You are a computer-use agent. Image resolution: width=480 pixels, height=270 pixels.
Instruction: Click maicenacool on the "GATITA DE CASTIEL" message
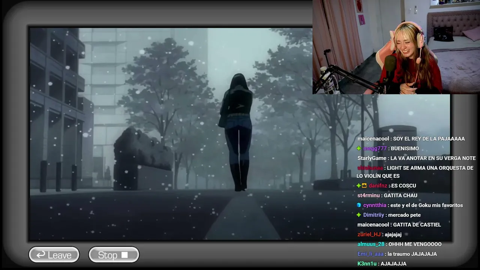(x=373, y=225)
